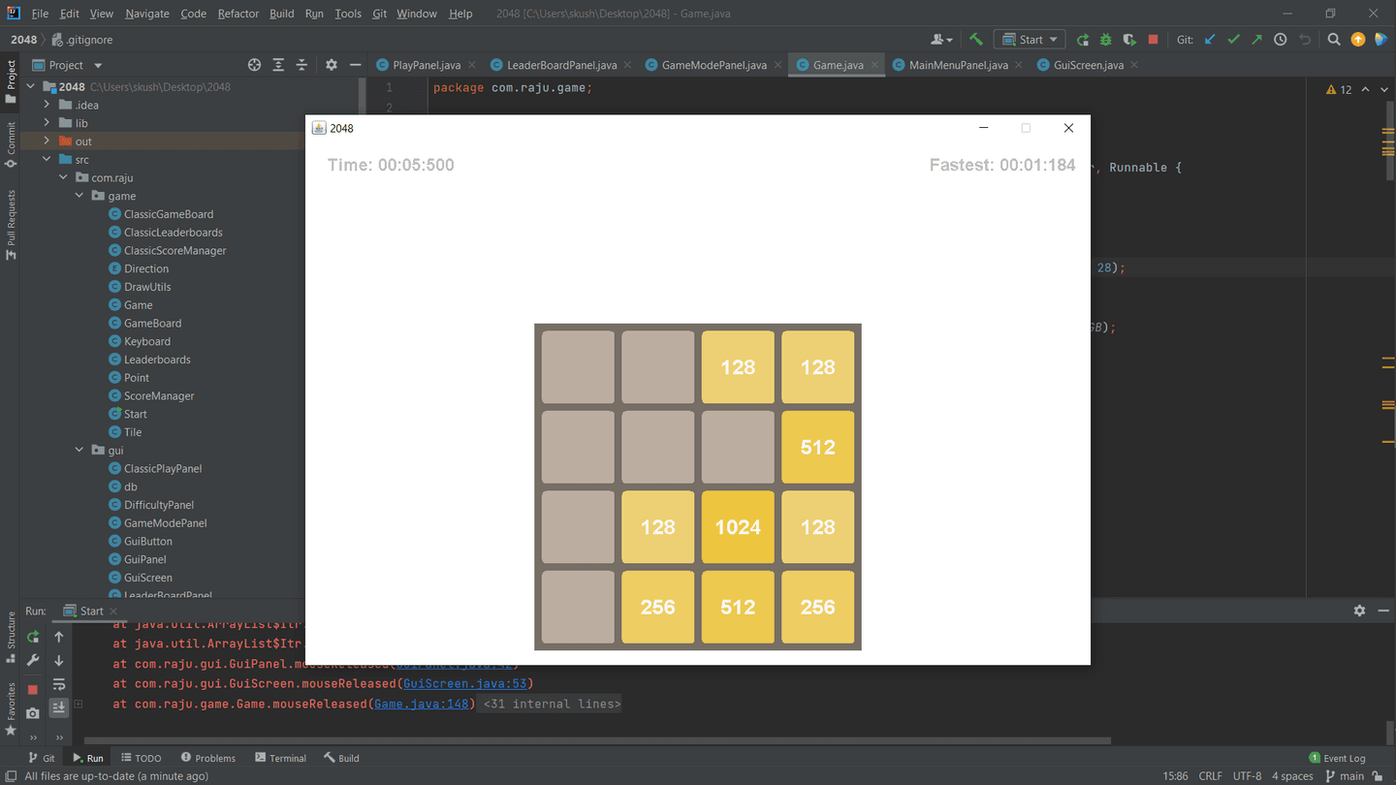Collapse the gui package

tap(79, 450)
